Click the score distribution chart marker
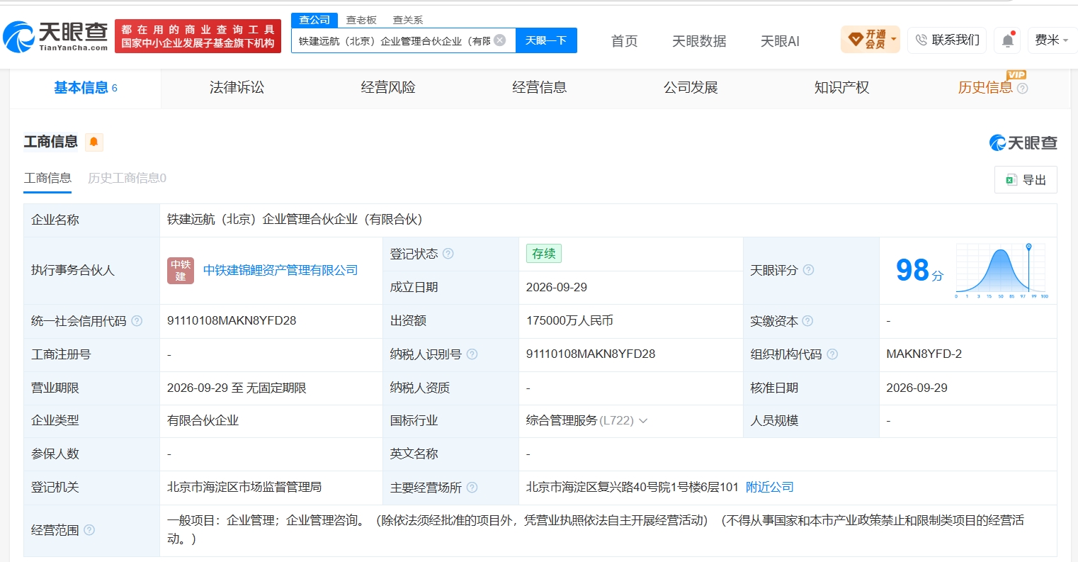The width and height of the screenshot is (1078, 562). pyautogui.click(x=1028, y=247)
